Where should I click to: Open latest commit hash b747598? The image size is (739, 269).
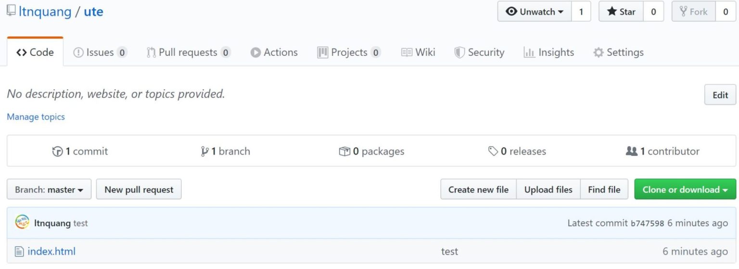pos(647,223)
